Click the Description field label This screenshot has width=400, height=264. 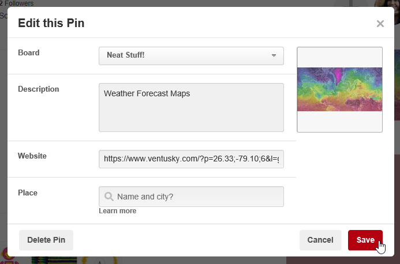click(x=38, y=89)
